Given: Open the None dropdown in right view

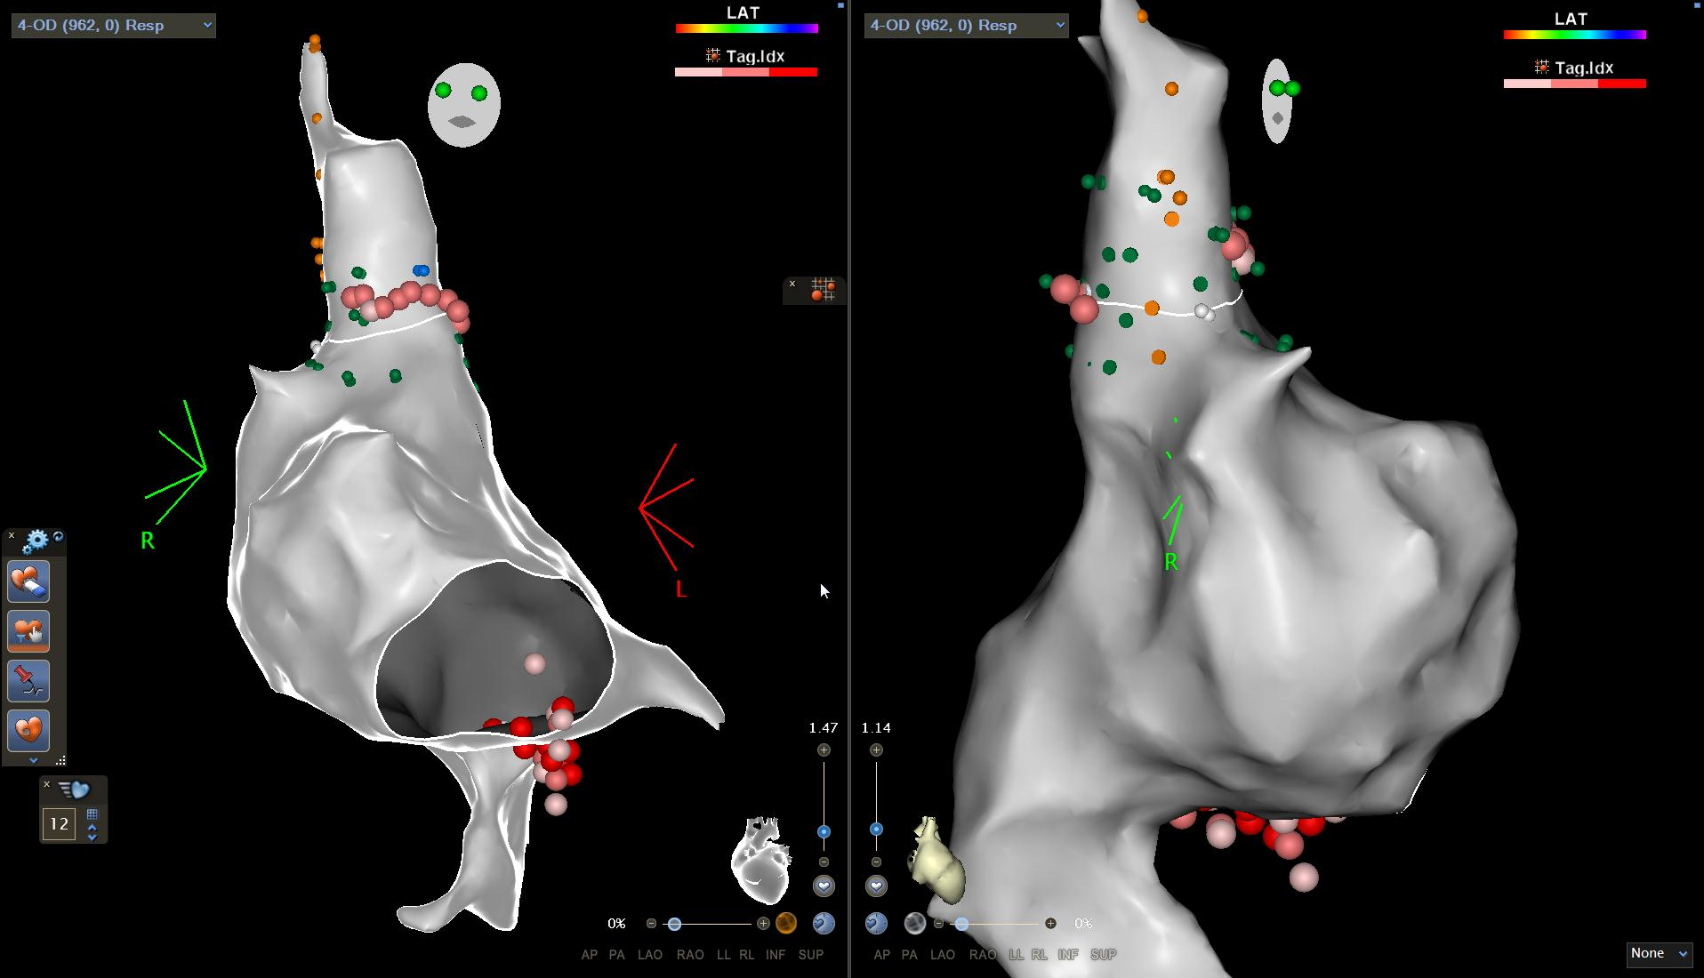Looking at the screenshot, I should click(1659, 953).
